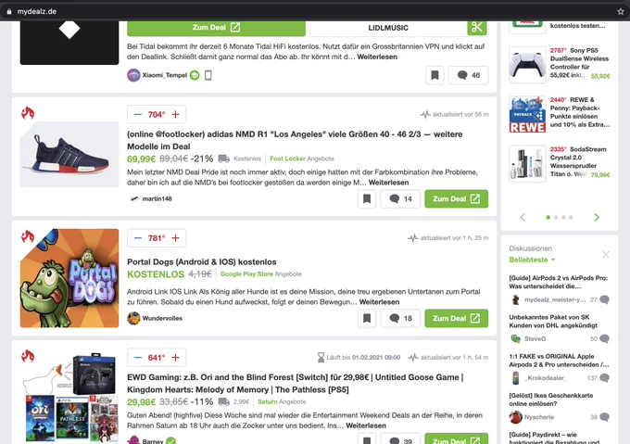
Task: Bookmark the Portal Dogs deal
Action: pos(367,318)
